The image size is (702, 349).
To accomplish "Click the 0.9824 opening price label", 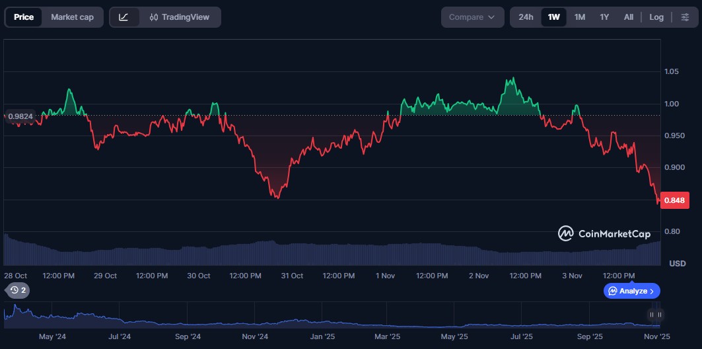I will [21, 116].
